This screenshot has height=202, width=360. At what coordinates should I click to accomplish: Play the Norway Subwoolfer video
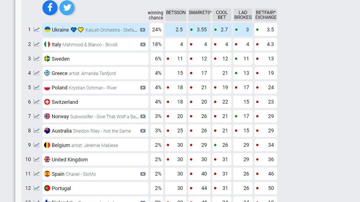(143, 116)
